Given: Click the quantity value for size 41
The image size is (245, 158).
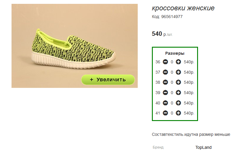Looking at the screenshot, I should tap(172, 113).
